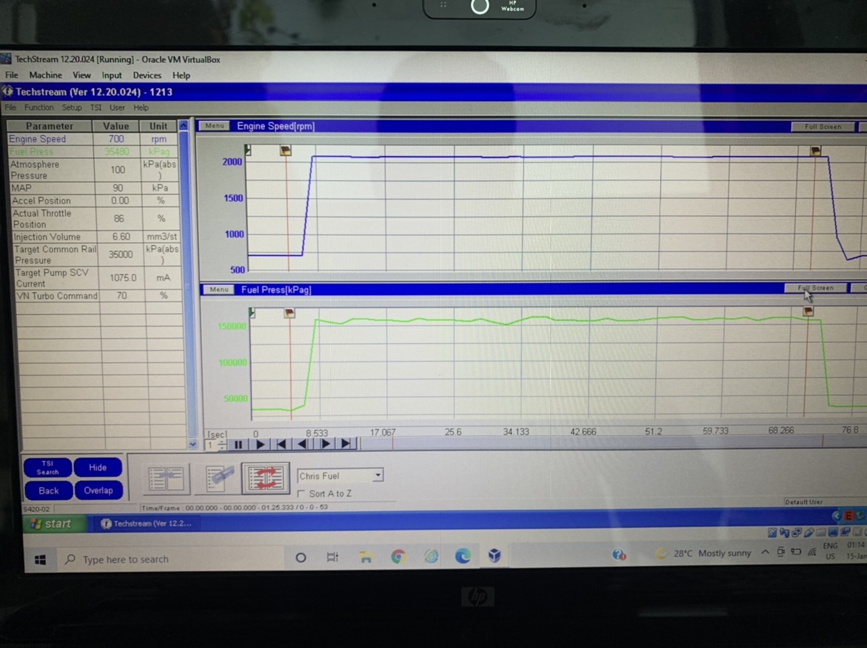The image size is (867, 648).
Task: Click the Back button
Action: coord(48,490)
